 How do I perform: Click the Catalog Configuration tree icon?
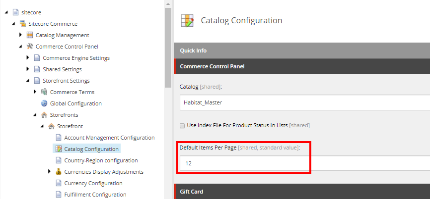(x=59, y=149)
